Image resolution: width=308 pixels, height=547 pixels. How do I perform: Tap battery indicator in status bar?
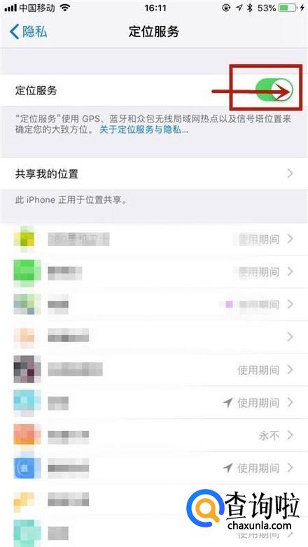(288, 8)
